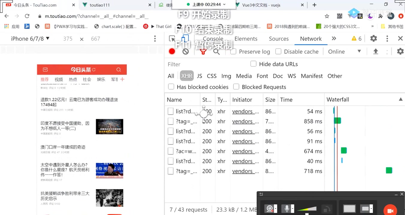
Task: Click the search icon in Toutiao header
Action: (x=119, y=70)
